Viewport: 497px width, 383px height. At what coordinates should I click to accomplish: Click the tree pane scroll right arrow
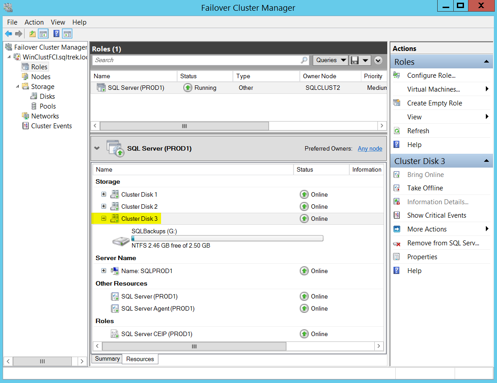(82, 361)
